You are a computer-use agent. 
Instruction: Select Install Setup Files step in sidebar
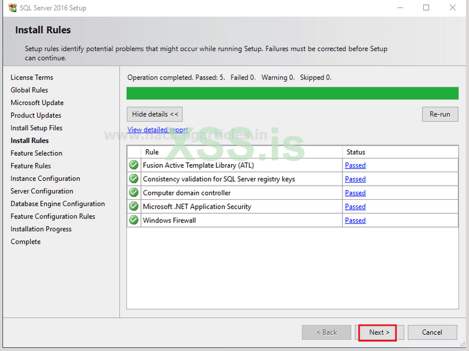point(36,128)
